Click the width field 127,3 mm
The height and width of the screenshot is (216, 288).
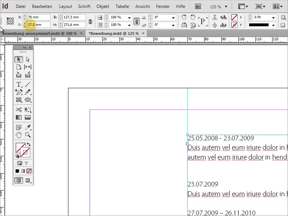(74, 17)
